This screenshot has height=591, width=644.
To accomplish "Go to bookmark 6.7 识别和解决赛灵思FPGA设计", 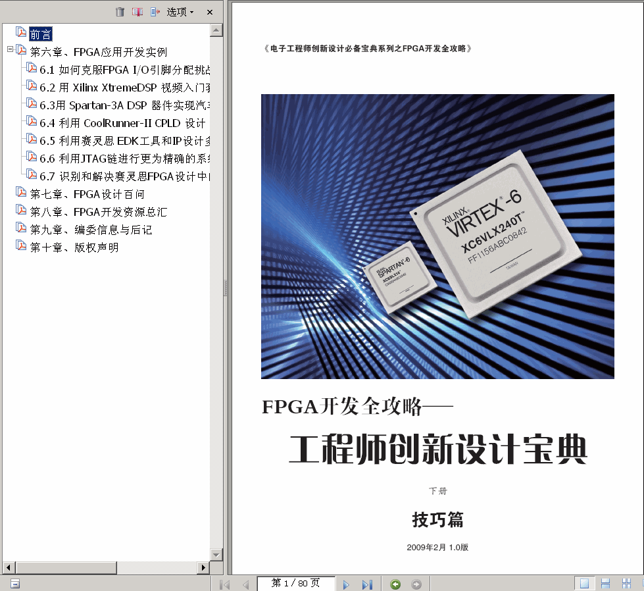I will (x=125, y=176).
